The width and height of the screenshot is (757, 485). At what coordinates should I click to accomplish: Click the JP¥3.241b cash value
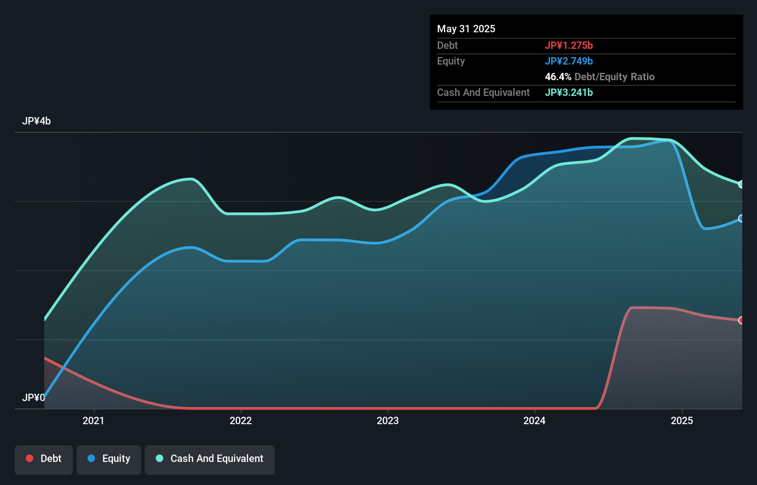click(569, 92)
